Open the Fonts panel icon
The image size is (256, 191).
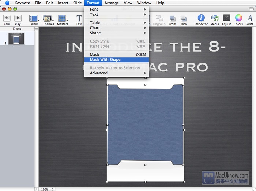tap(249, 18)
